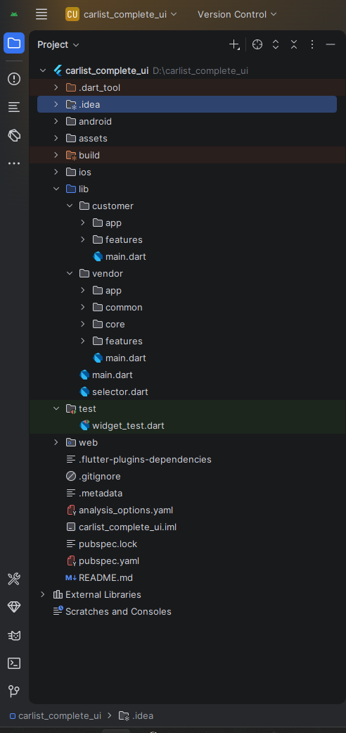The width and height of the screenshot is (346, 733).
Task: Open the Build hammer tool icon
Action: [x=14, y=579]
